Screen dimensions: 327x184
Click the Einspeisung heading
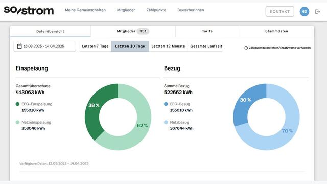(32, 68)
